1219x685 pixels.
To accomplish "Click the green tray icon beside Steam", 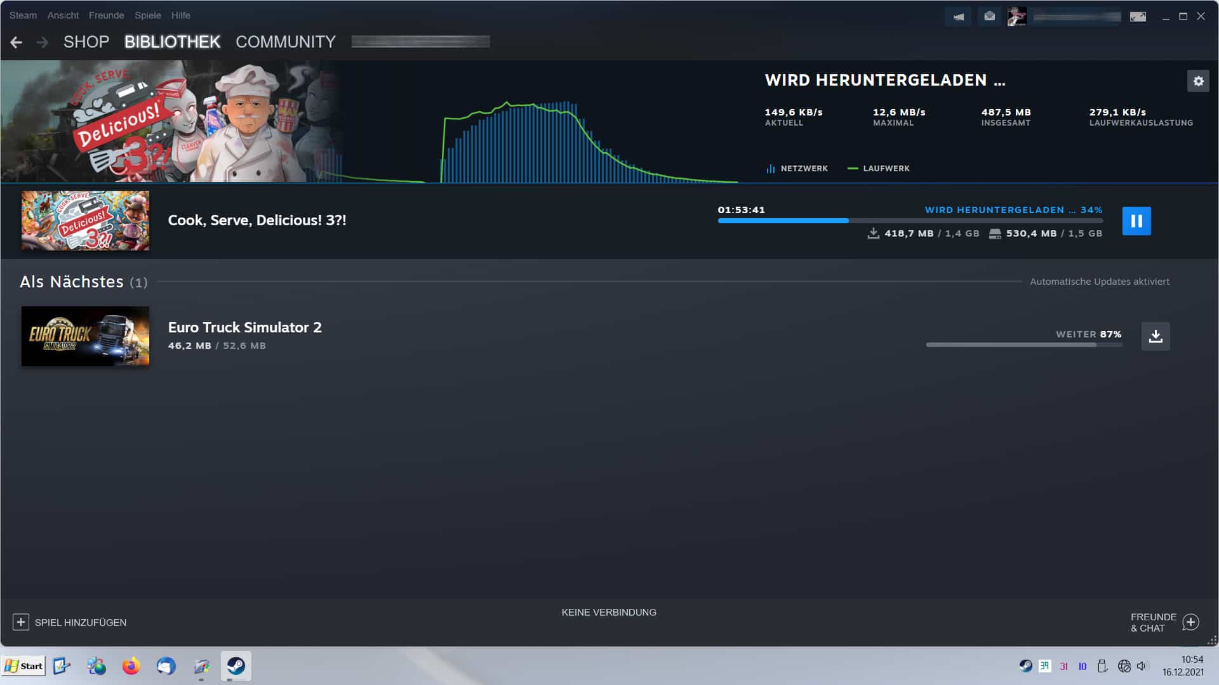I will 1044,666.
